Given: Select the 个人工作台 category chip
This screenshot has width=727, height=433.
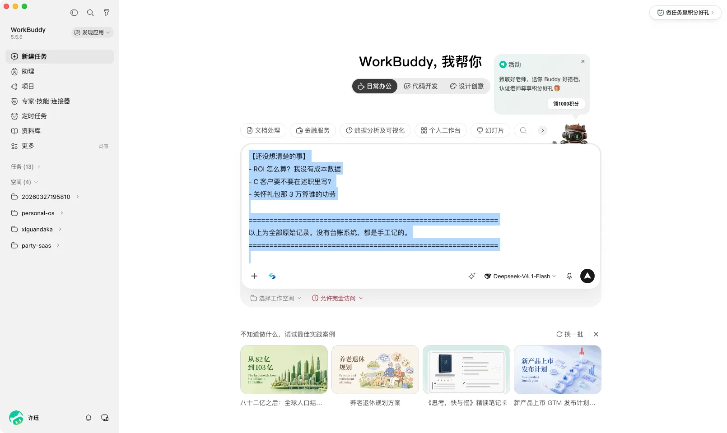Looking at the screenshot, I should pyautogui.click(x=441, y=130).
